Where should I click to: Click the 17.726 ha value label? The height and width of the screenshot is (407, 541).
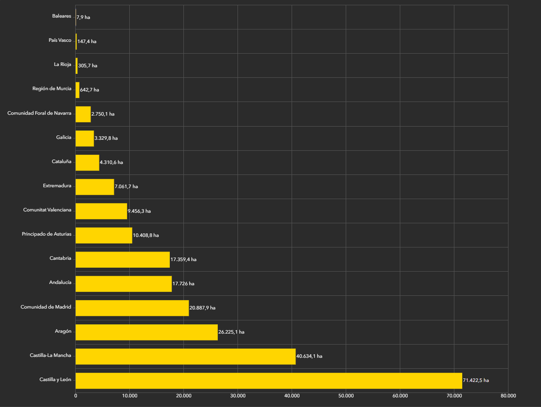click(183, 284)
